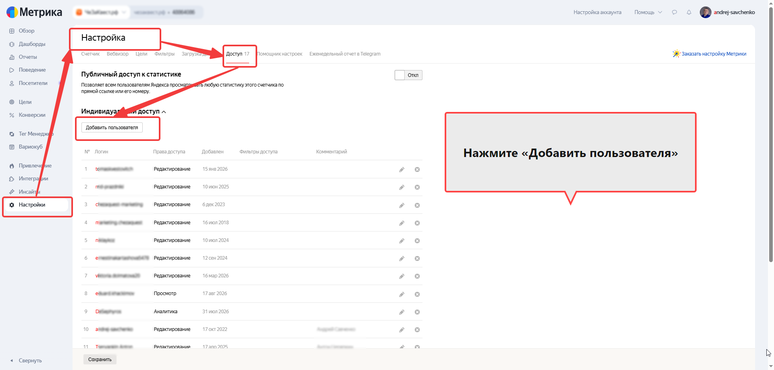This screenshot has height=370, width=774.
Task: Open the Помощь dropdown menu
Action: tap(648, 12)
